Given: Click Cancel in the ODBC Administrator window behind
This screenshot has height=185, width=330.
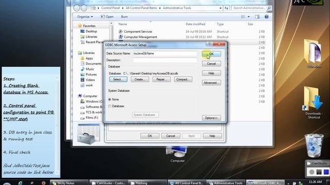Looking at the screenshot, I should click(171, 136).
